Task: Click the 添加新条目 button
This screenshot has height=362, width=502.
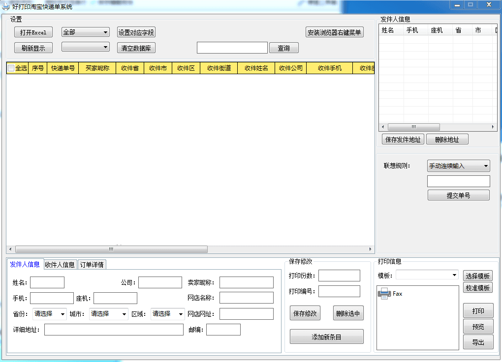Action: tap(326, 337)
